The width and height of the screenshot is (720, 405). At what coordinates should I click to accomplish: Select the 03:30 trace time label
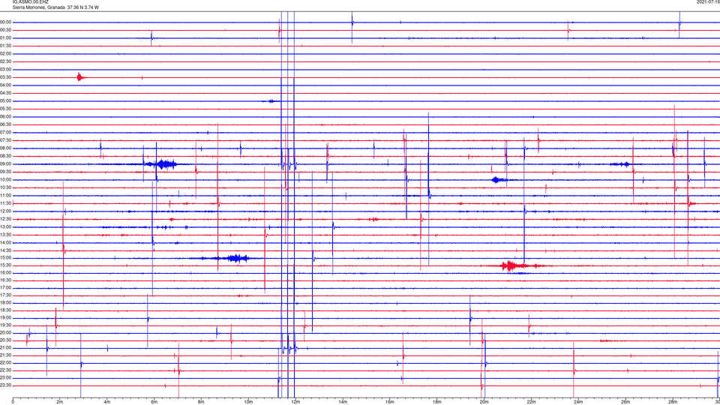[x=6, y=77]
